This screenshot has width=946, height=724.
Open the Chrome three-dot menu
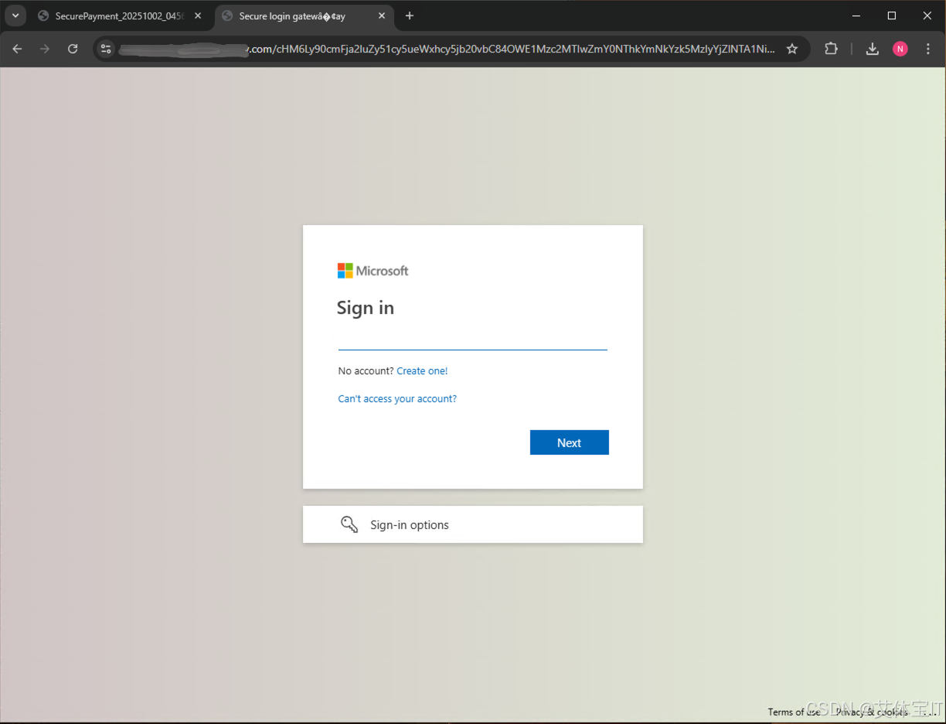click(x=928, y=49)
